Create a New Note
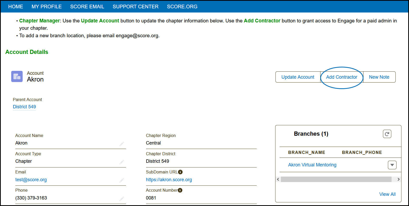The image size is (409, 206). [379, 77]
